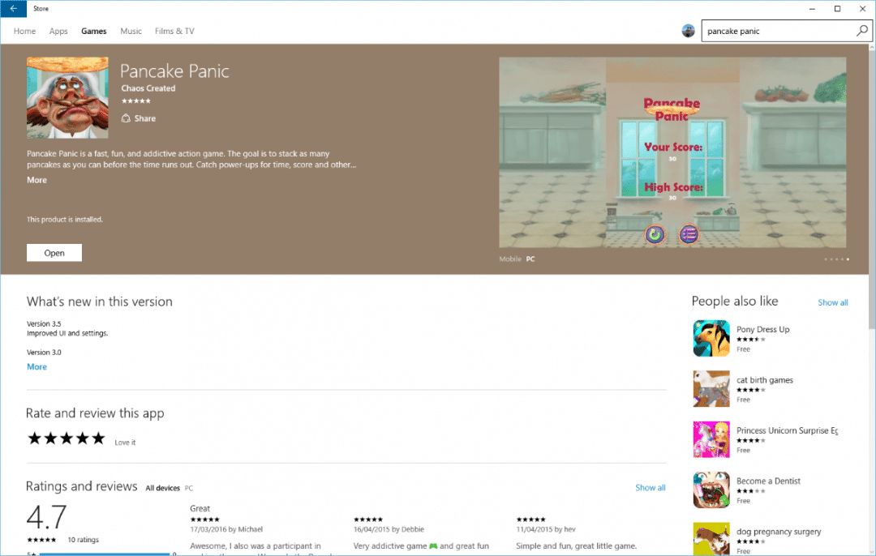Click inside the search box
This screenshot has width=876, height=556.
pyautogui.click(x=771, y=31)
